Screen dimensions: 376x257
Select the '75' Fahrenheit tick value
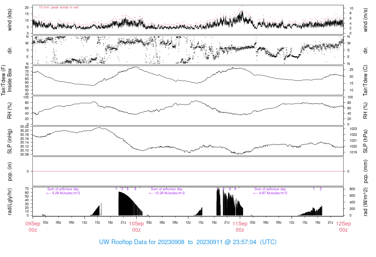[x=27, y=71]
